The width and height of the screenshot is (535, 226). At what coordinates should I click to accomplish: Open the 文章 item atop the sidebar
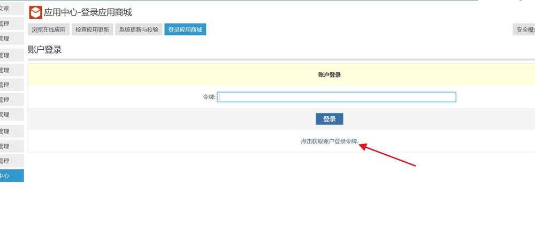click(6, 9)
